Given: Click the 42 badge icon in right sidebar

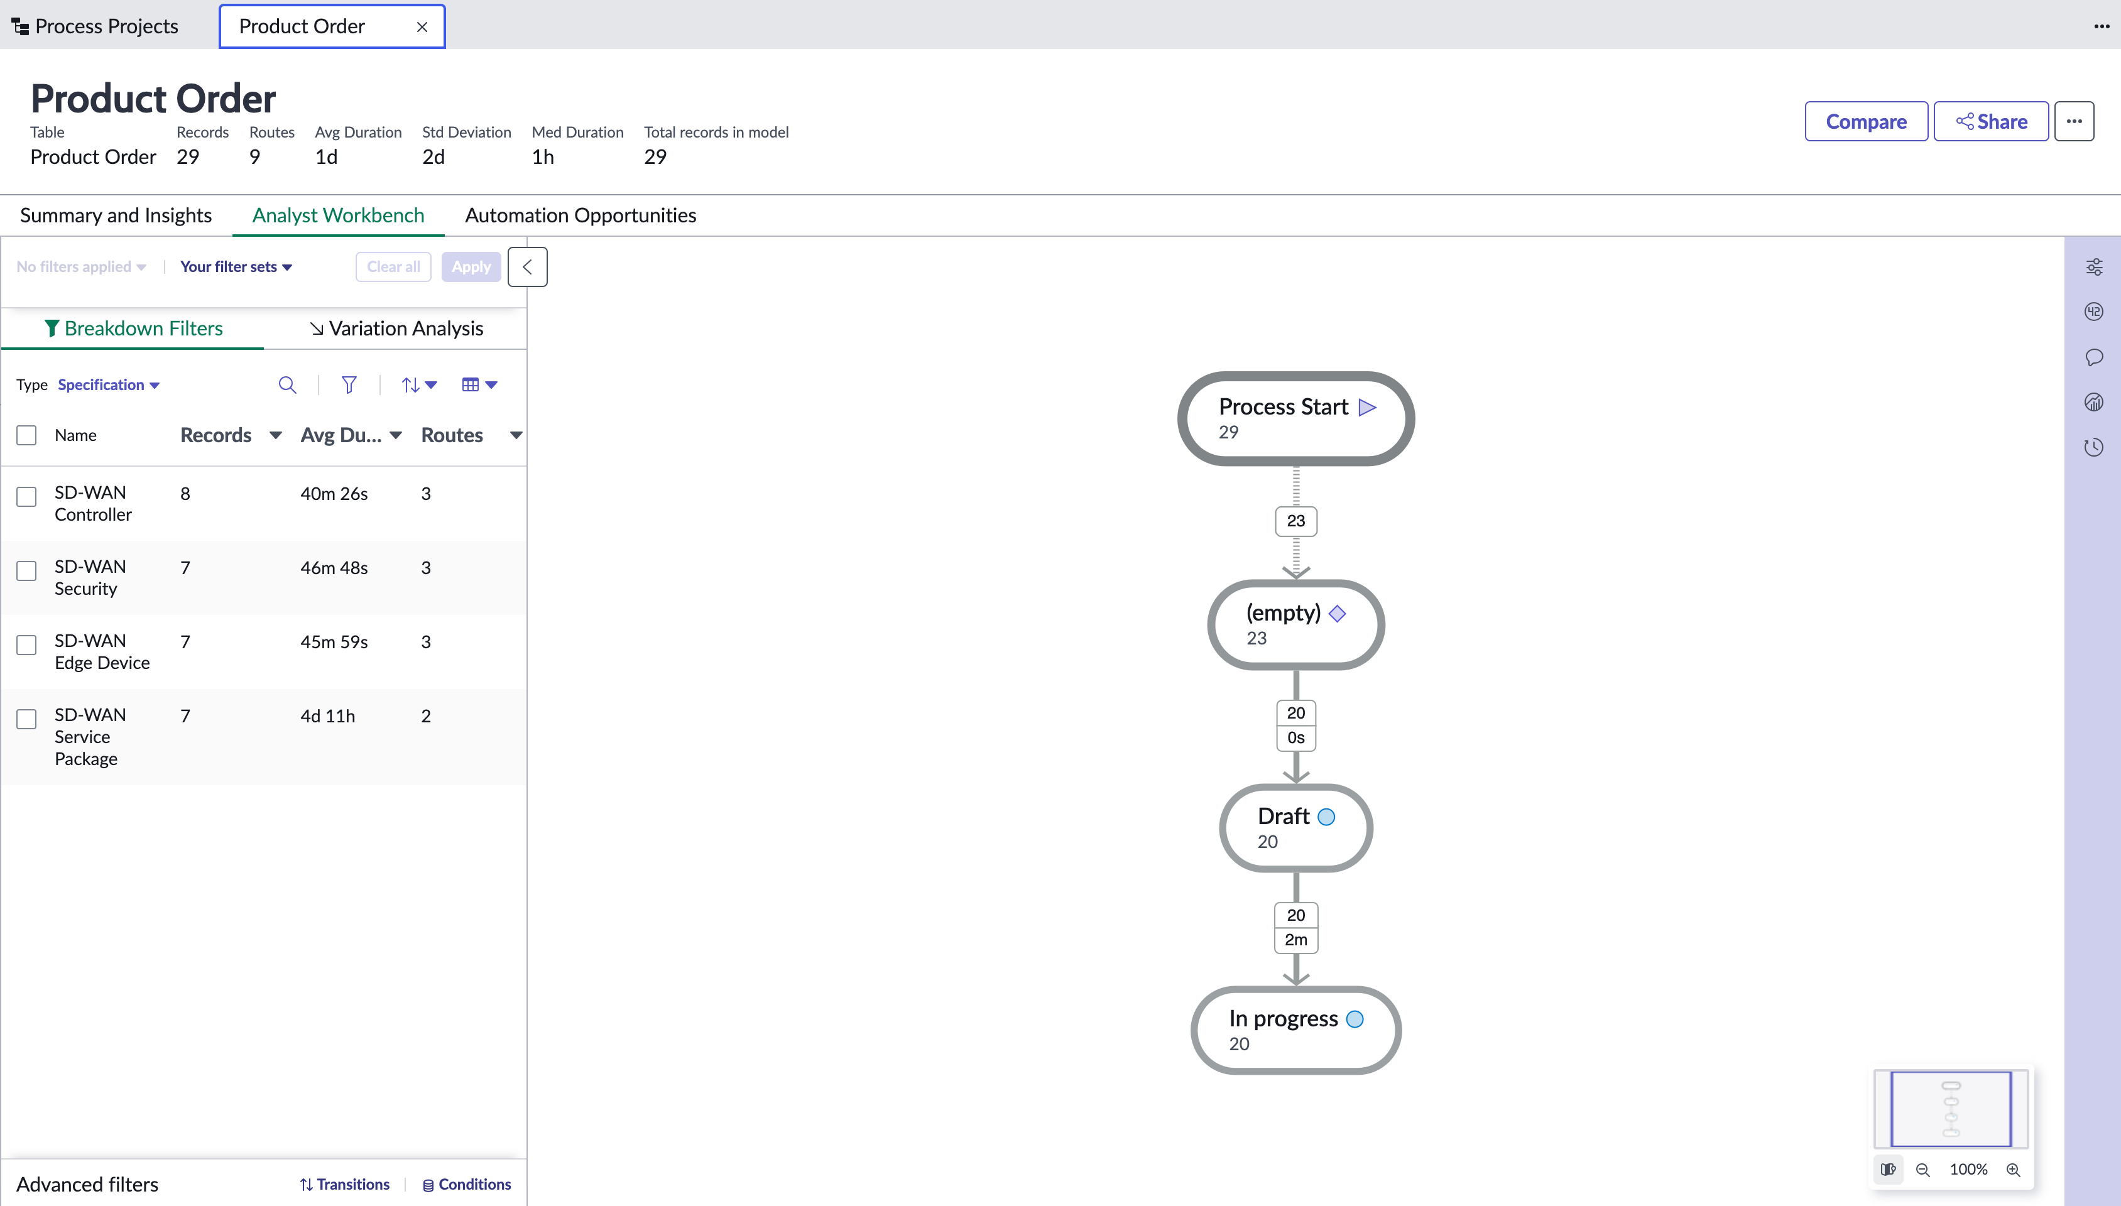Looking at the screenshot, I should (x=2093, y=312).
